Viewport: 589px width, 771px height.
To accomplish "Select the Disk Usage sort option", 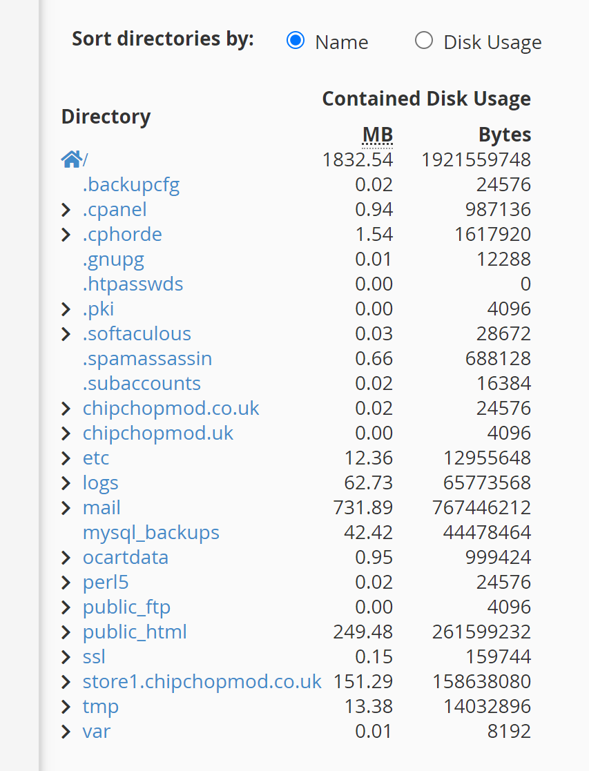I will pyautogui.click(x=424, y=41).
